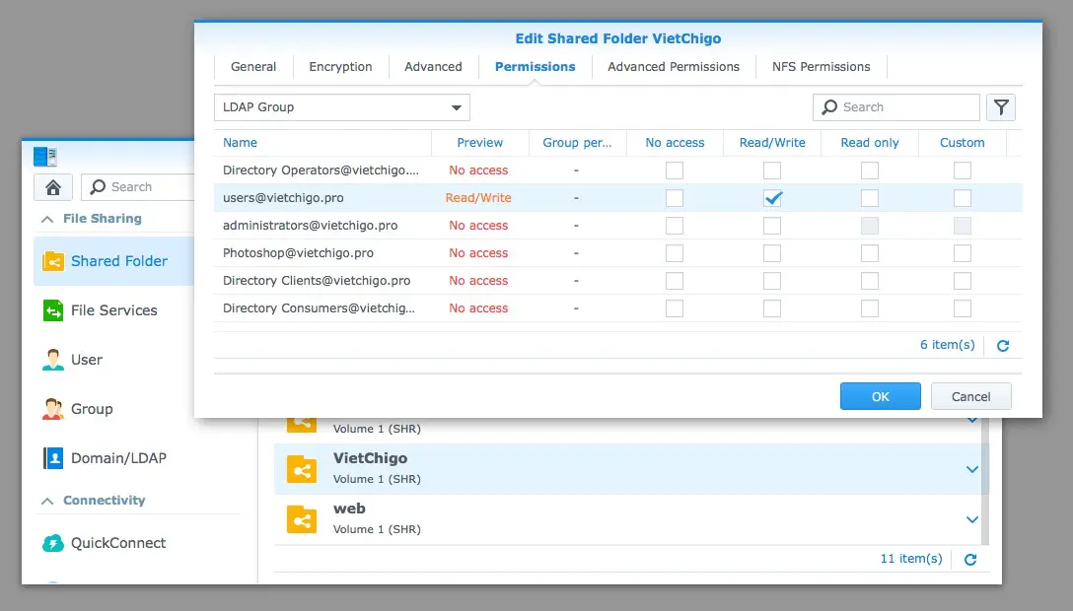Open the LDAP Group dropdown
Image resolution: width=1073 pixels, height=611 pixels.
click(x=342, y=107)
